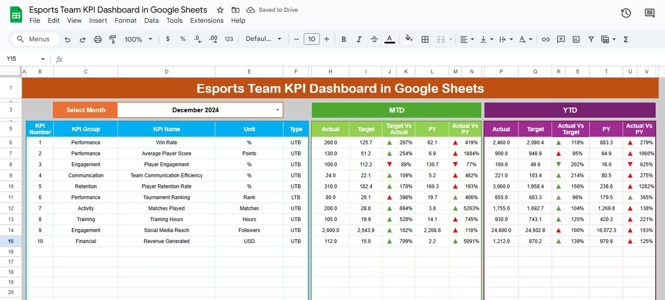Open the December 2024 month dropdown
665x300 pixels.
(277, 110)
